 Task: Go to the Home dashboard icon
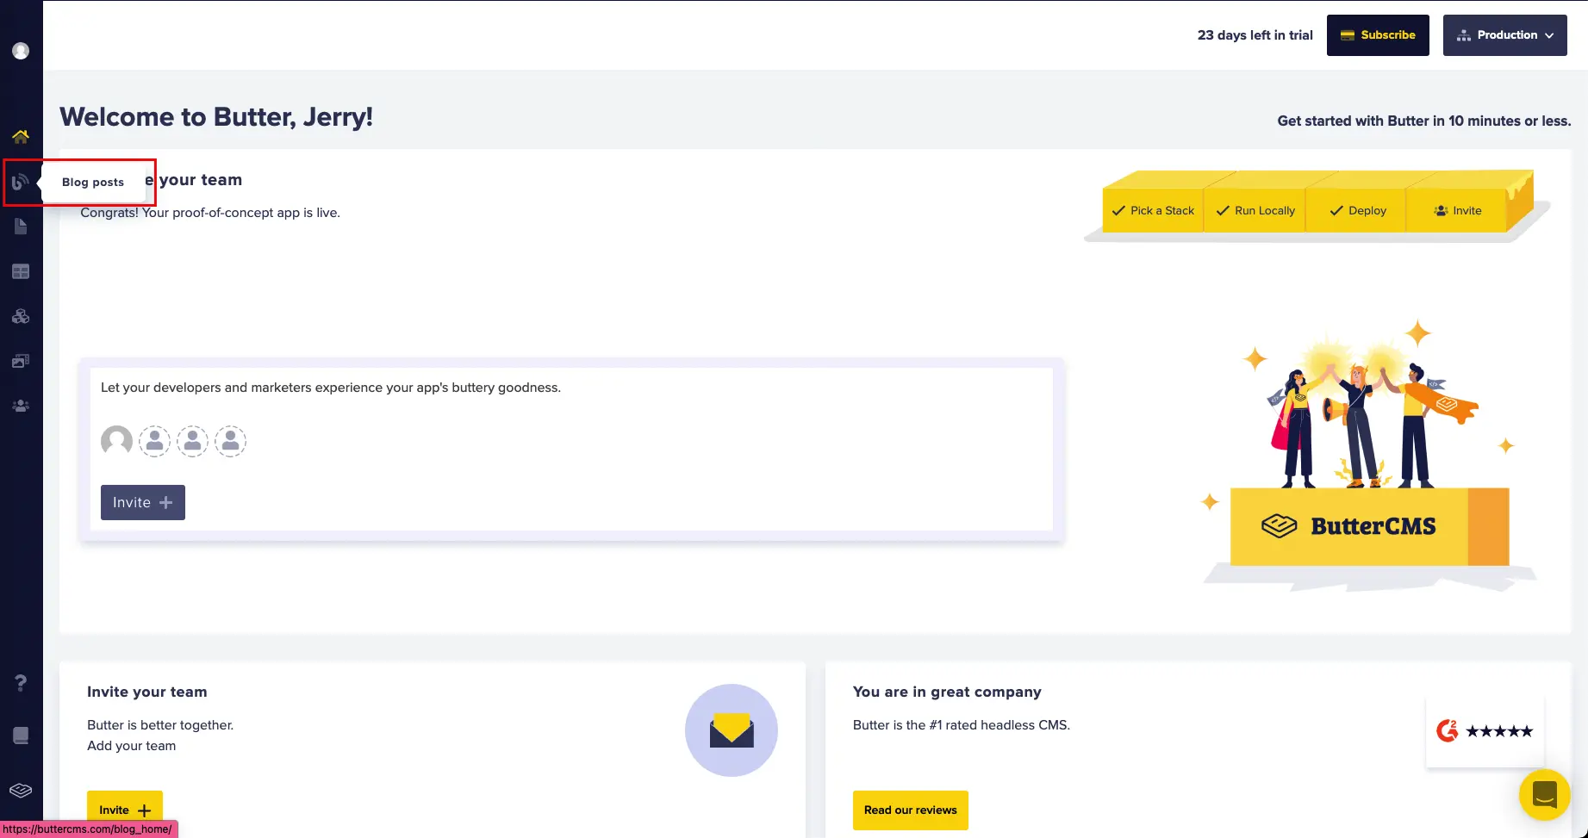(x=21, y=136)
